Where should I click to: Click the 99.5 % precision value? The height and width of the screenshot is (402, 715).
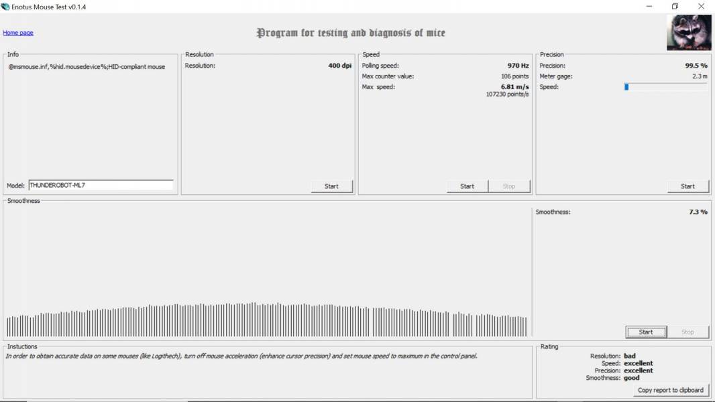pyautogui.click(x=696, y=66)
